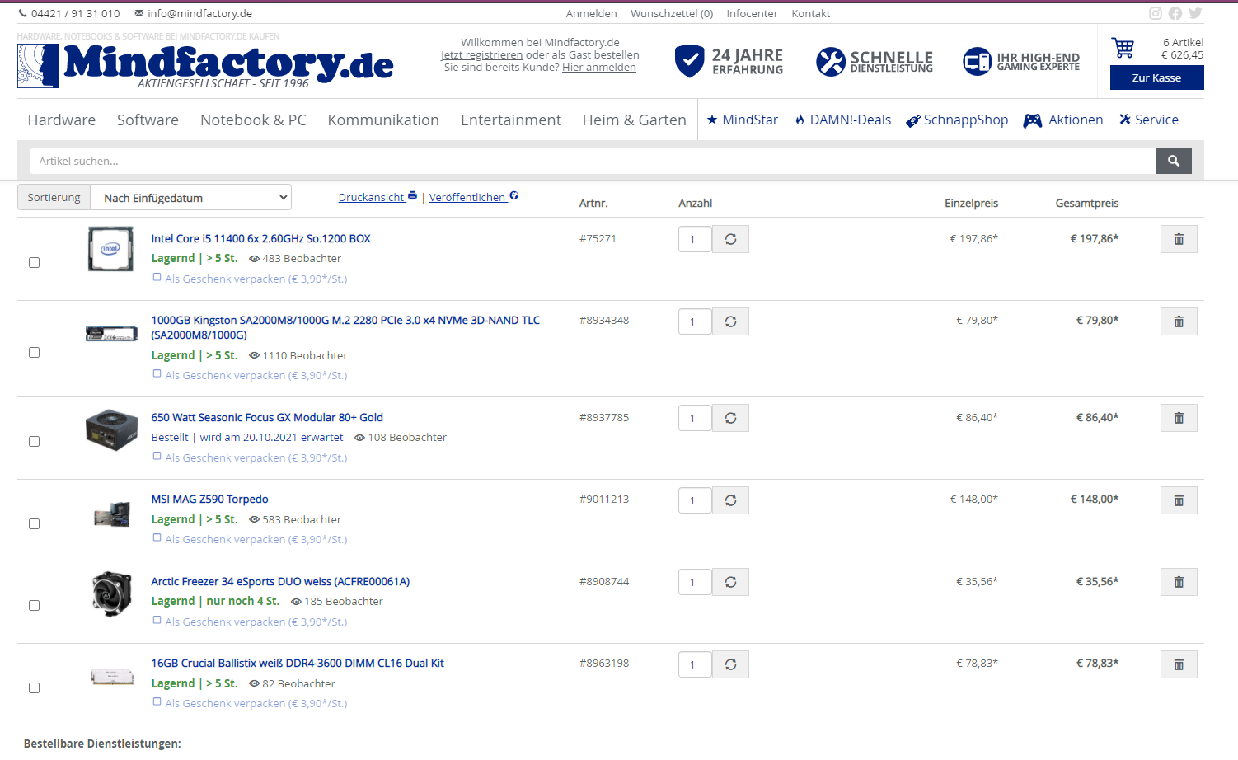Select the Kingston SSD row checkbox
Screen dimensions: 1238x760
34,352
